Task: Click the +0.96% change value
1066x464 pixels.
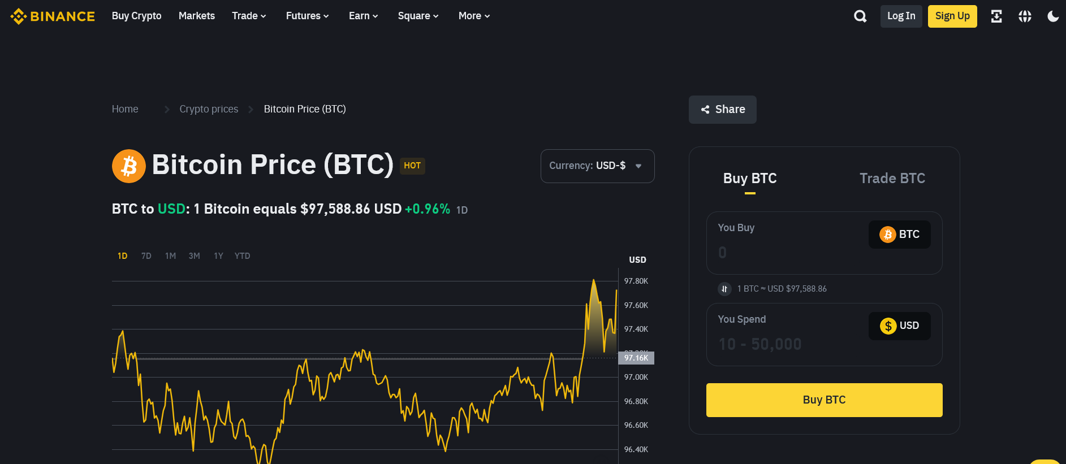Action: [x=428, y=209]
